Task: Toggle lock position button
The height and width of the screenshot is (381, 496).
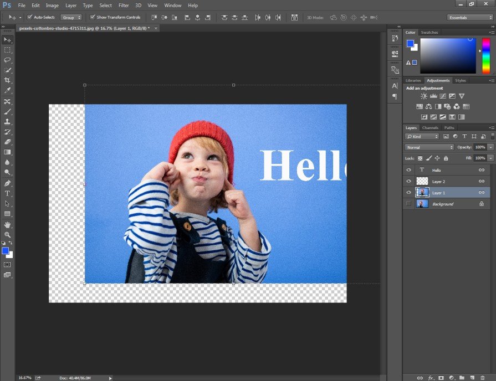Action: [x=437, y=158]
